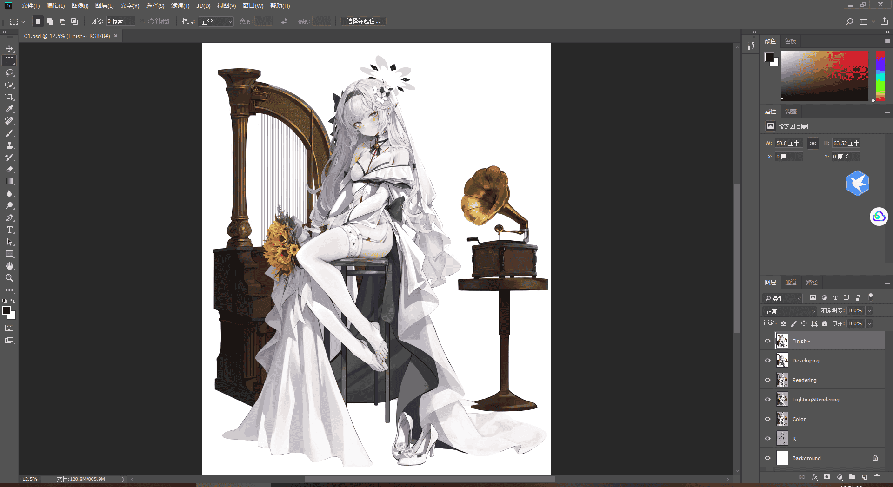This screenshot has height=487, width=893.
Task: Select the Brush tool
Action: [x=9, y=133]
